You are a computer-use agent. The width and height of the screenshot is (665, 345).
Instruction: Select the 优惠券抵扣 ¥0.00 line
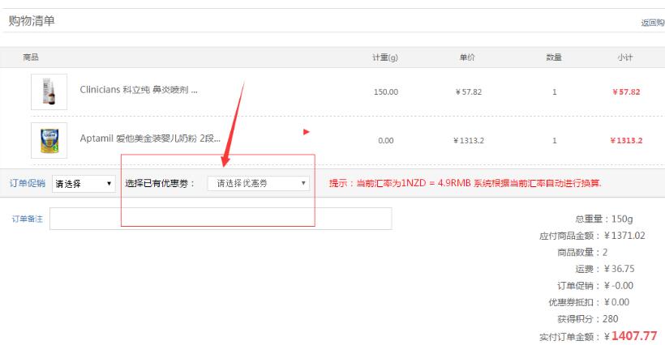point(589,302)
